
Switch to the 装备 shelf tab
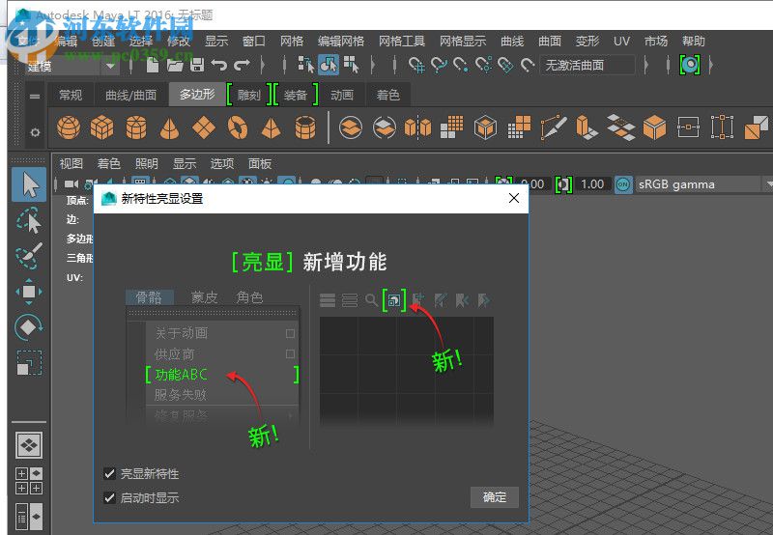click(296, 95)
